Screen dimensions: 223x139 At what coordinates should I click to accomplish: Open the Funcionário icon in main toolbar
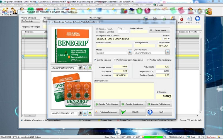(x=14, y=11)
